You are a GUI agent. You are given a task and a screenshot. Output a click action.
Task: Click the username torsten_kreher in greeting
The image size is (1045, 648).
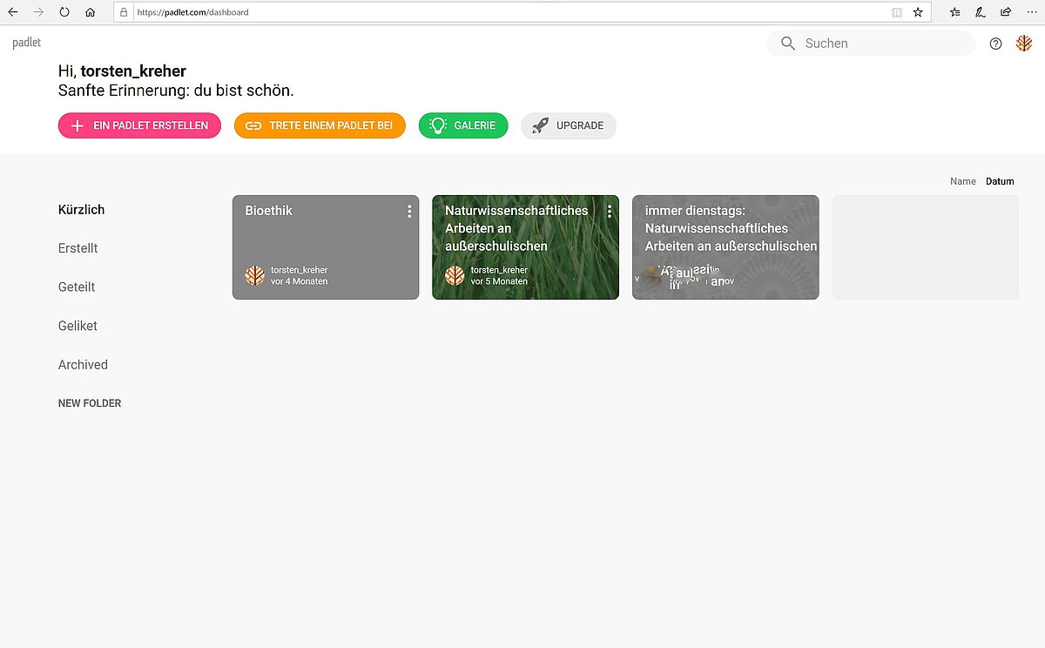point(133,71)
